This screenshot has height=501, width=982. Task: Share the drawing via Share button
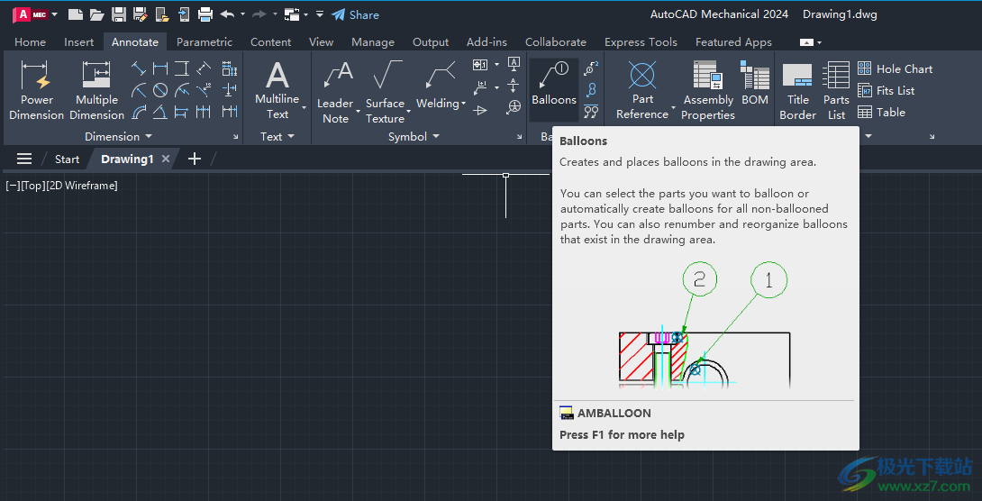[355, 14]
